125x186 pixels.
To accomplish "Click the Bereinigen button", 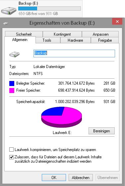I will [x=101, y=131].
